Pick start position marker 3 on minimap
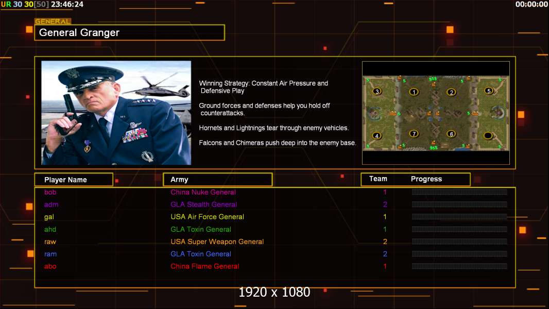This screenshot has width=549, height=309. click(377, 91)
